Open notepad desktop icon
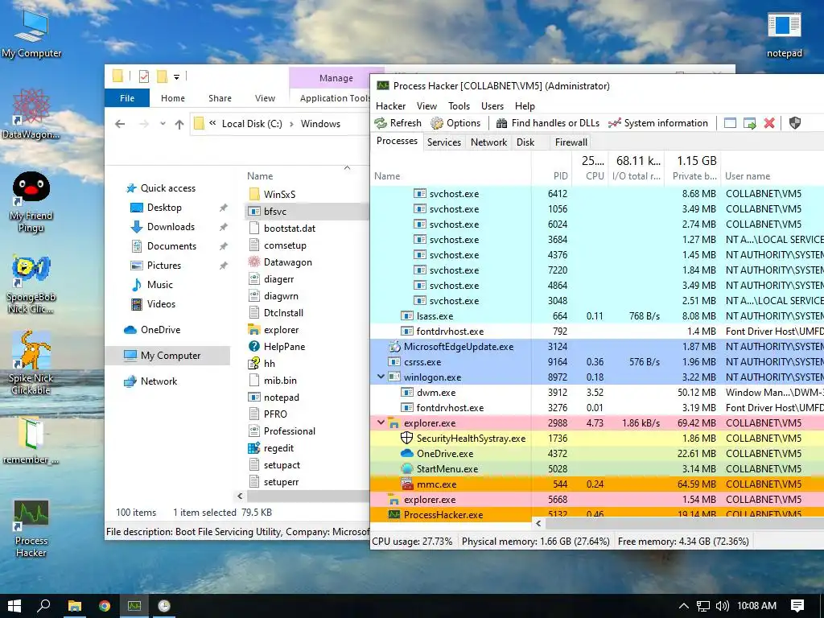The height and width of the screenshot is (618, 824). click(784, 35)
